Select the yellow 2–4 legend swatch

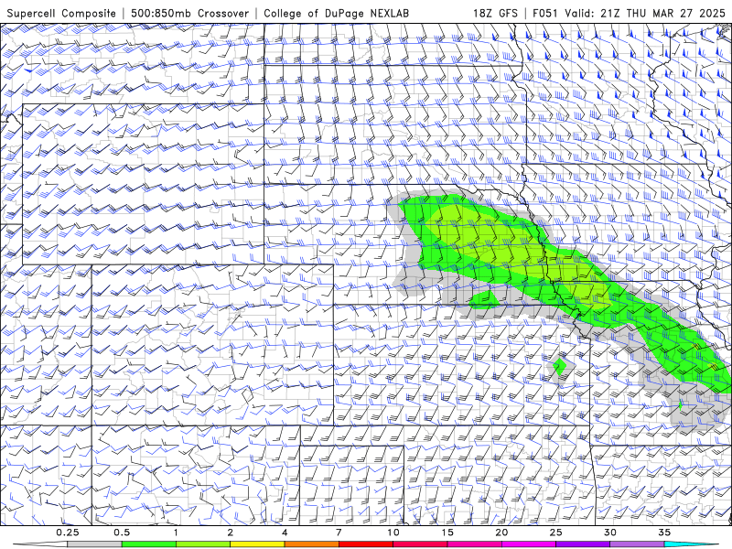257,544
